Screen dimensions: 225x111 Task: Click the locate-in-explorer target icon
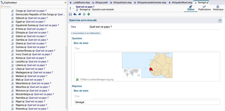(84, 14)
